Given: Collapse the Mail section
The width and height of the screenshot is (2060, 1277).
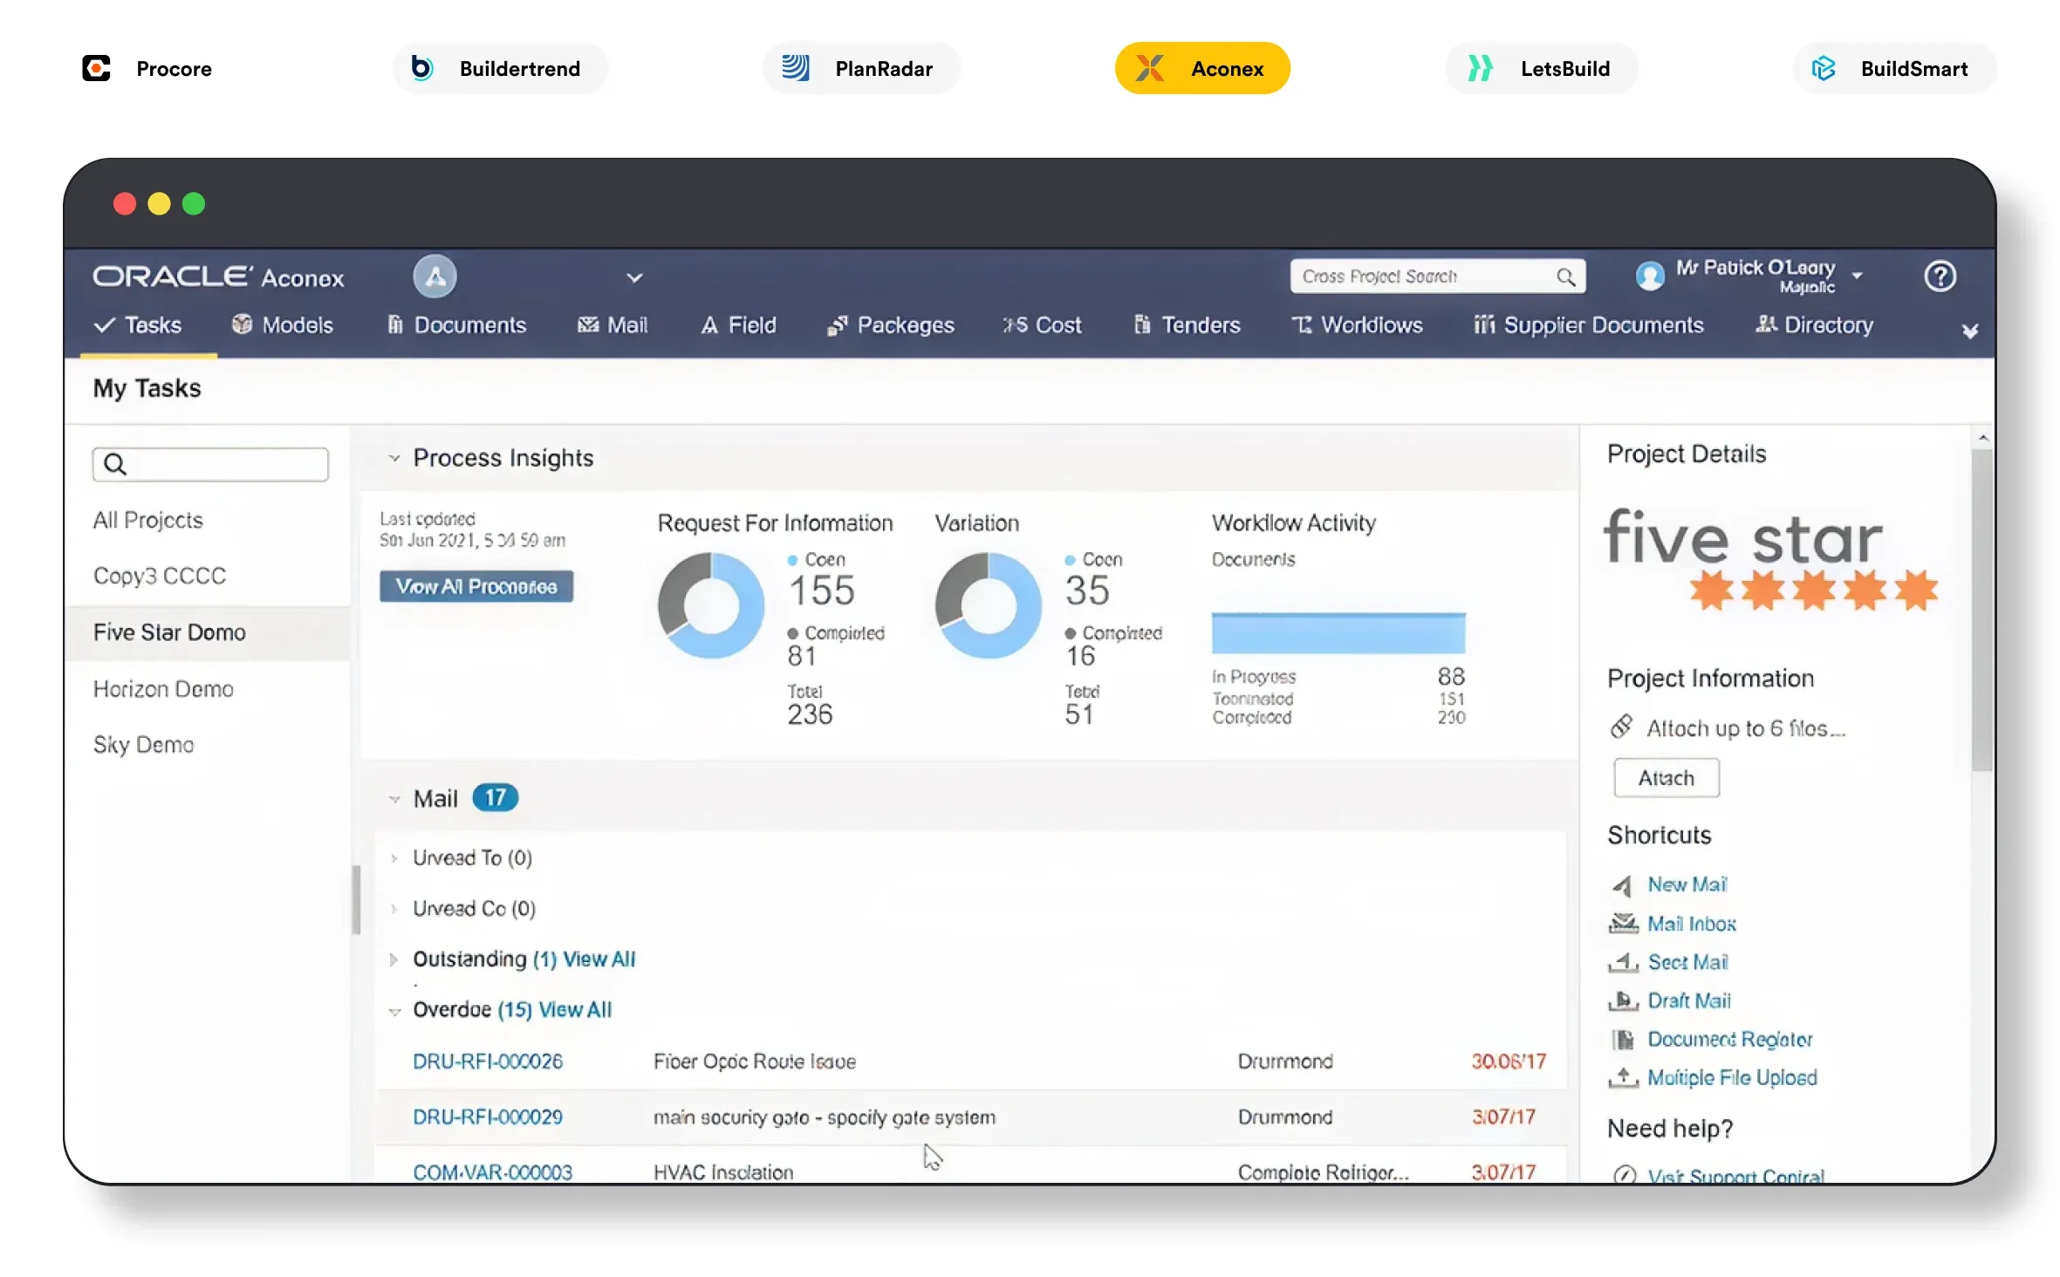Looking at the screenshot, I should pyautogui.click(x=394, y=799).
